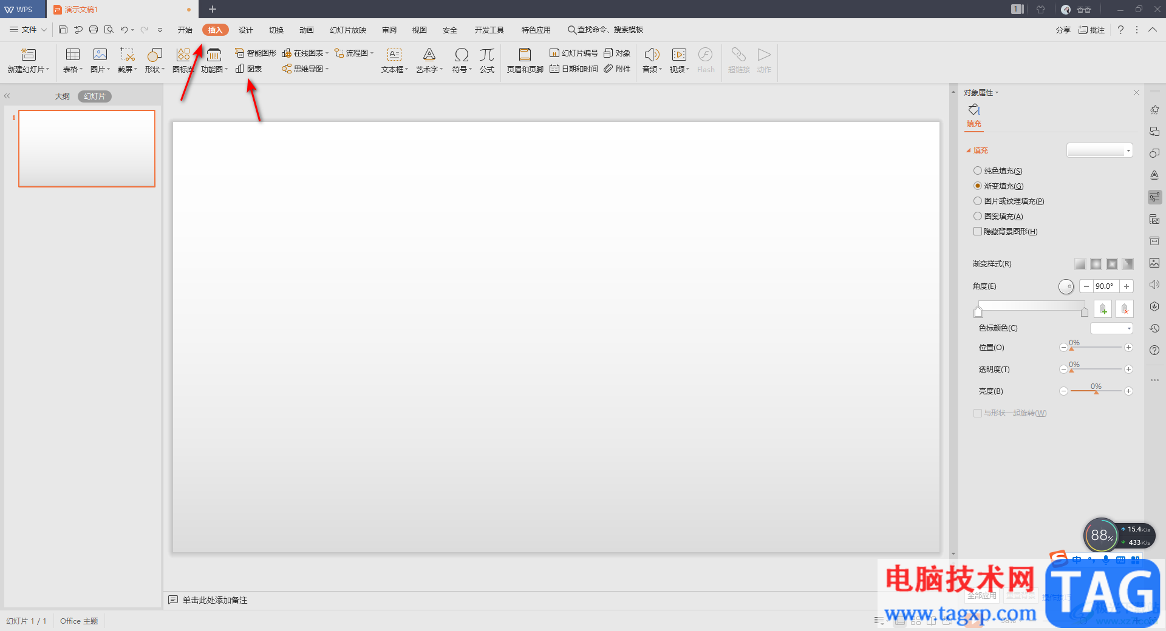Switch to Slides (幻灯片) pane view
This screenshot has width=1166, height=631.
[x=95, y=96]
